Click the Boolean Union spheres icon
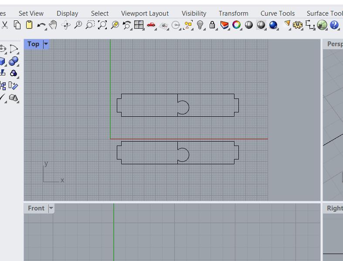 click(x=14, y=61)
